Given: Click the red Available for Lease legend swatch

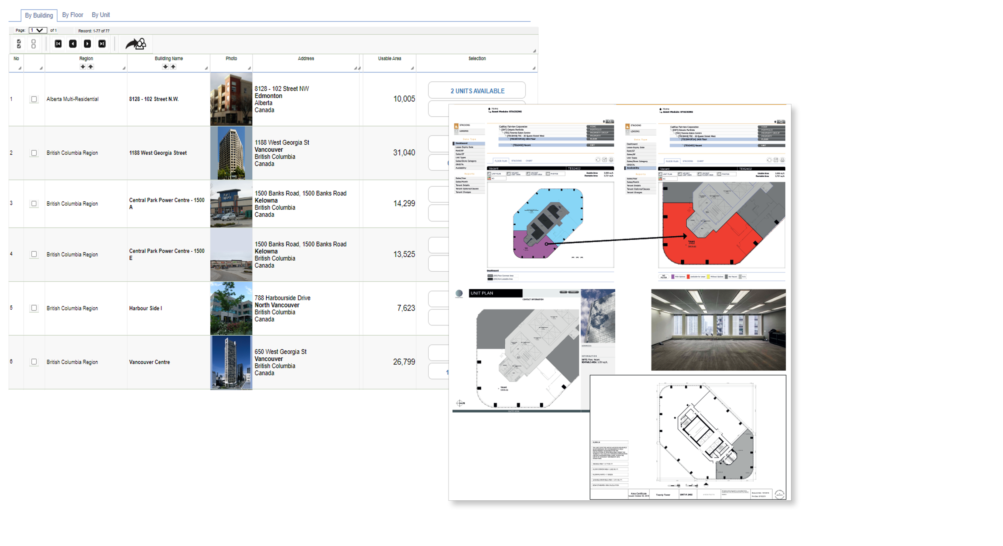Looking at the screenshot, I should [x=688, y=277].
